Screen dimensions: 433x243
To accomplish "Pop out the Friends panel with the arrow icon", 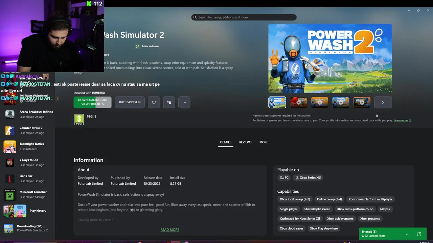I will coord(419,234).
